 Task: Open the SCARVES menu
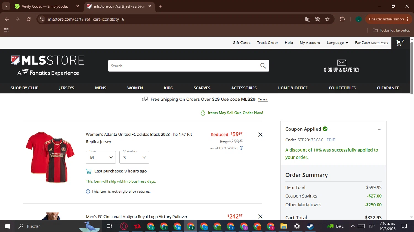point(202,88)
